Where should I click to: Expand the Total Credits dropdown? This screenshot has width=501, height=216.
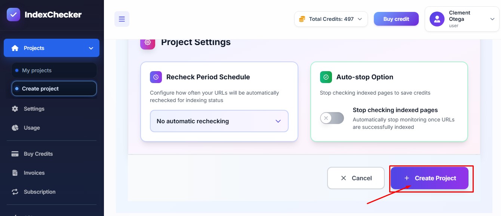pos(360,19)
